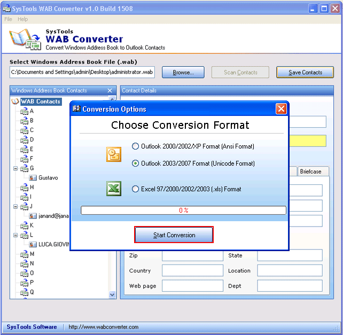Click the WAB Contacts book icon
Viewport: 343px width, 335px height.
15,102
